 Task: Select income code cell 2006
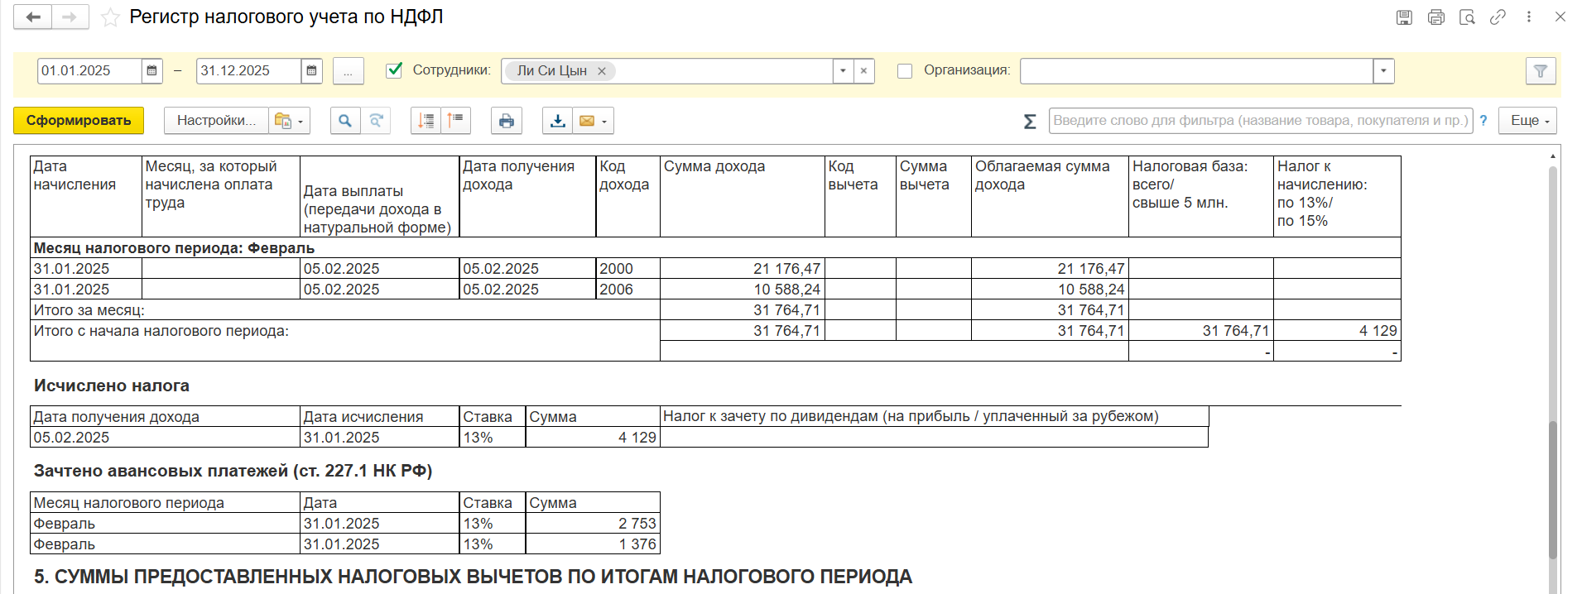628,290
